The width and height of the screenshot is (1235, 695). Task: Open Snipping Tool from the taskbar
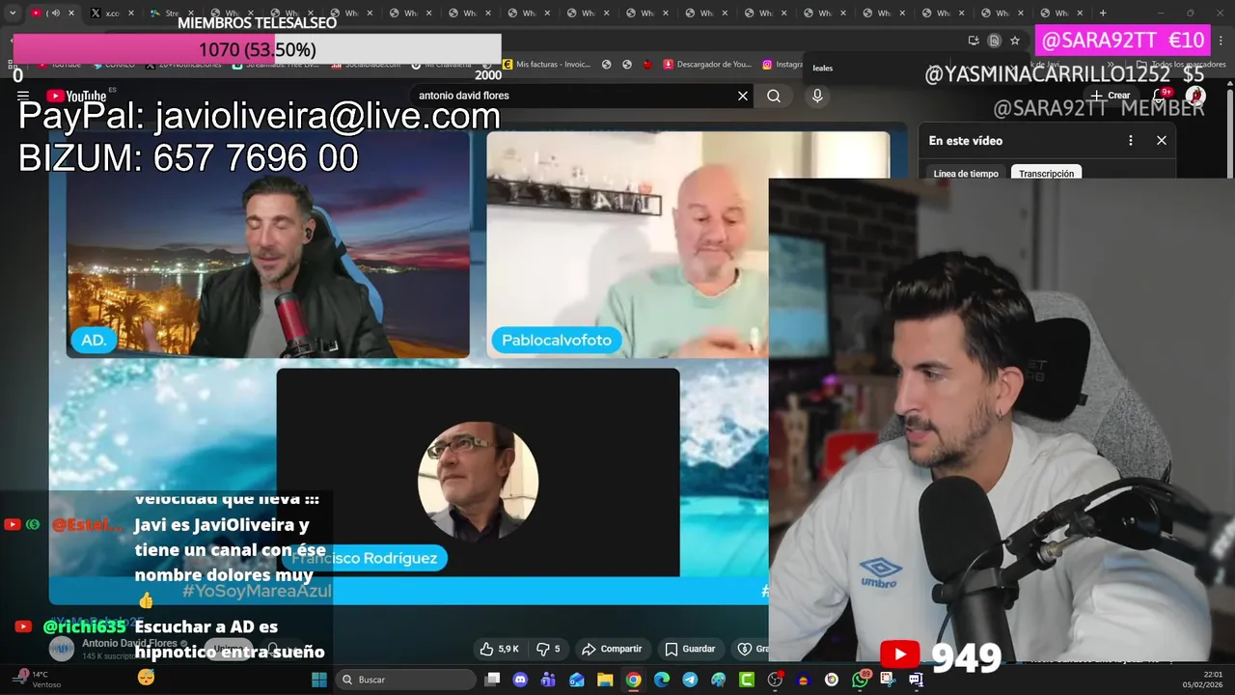(x=888, y=680)
